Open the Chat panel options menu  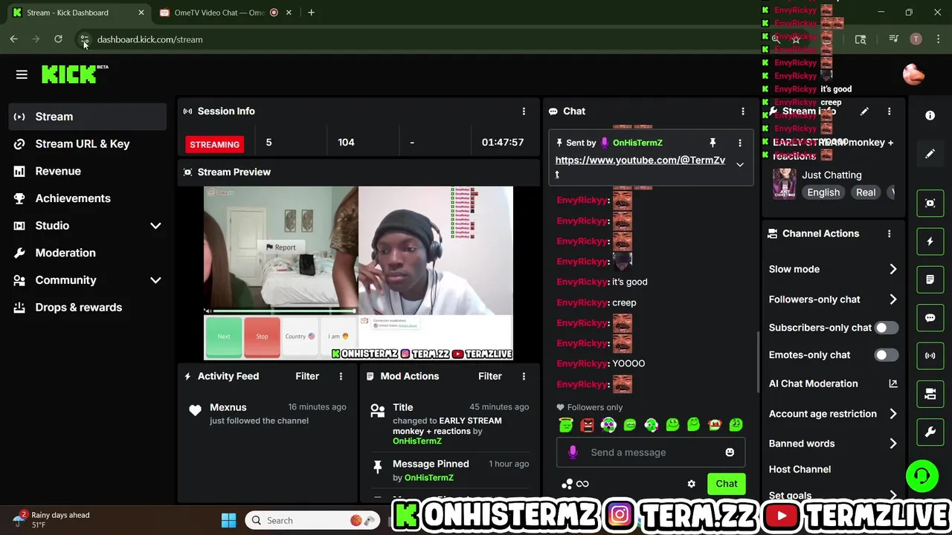click(x=742, y=111)
